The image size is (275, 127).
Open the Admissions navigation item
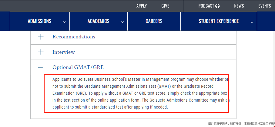pos(39,21)
